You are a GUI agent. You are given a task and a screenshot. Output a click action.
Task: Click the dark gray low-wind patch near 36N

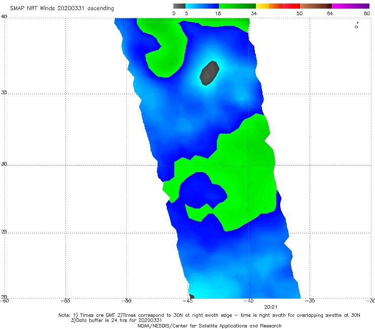[x=209, y=73]
